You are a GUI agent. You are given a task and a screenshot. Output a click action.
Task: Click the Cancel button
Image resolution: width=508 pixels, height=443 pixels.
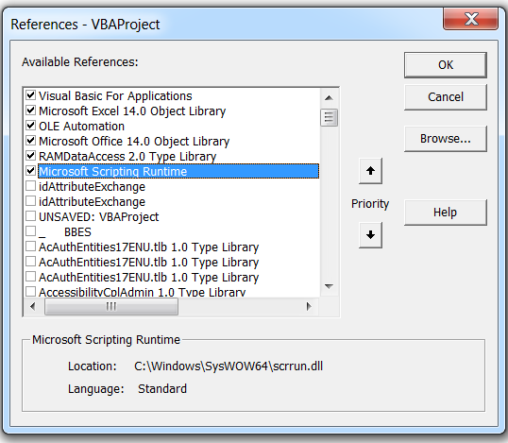coord(446,97)
